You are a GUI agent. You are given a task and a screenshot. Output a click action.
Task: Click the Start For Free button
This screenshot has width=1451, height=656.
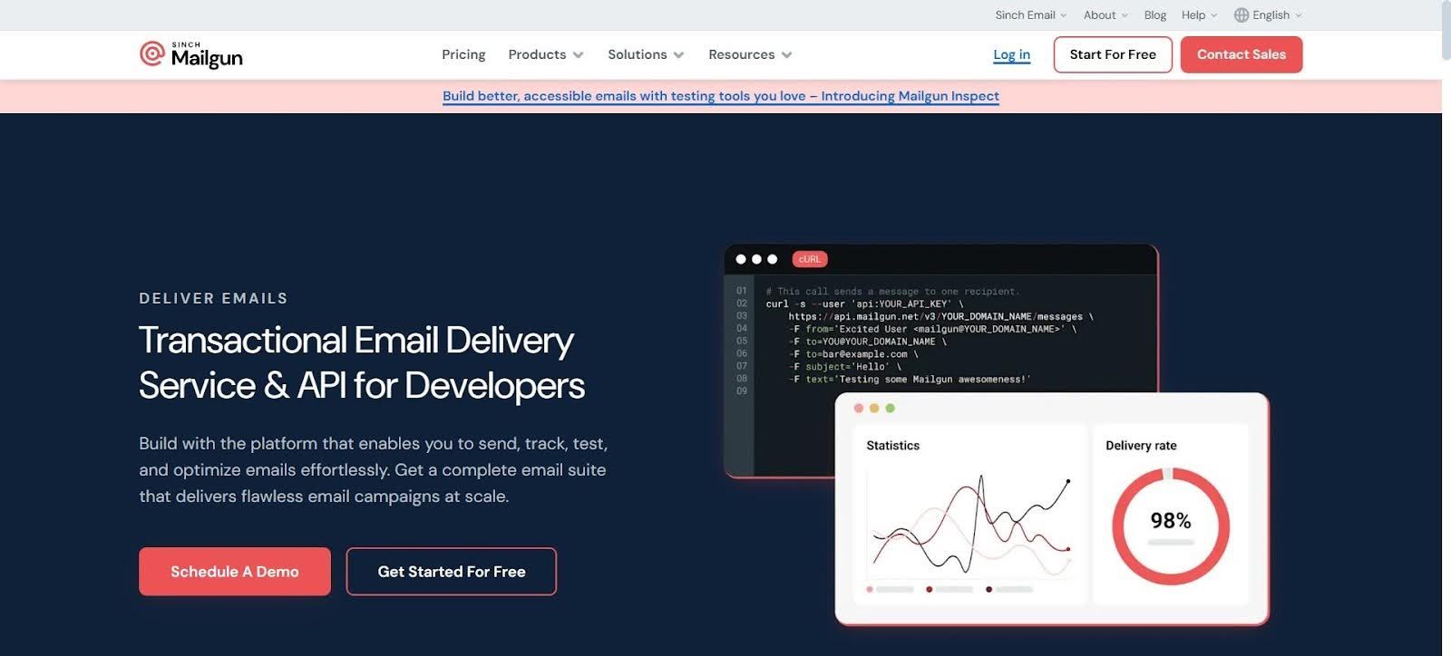coord(1113,54)
